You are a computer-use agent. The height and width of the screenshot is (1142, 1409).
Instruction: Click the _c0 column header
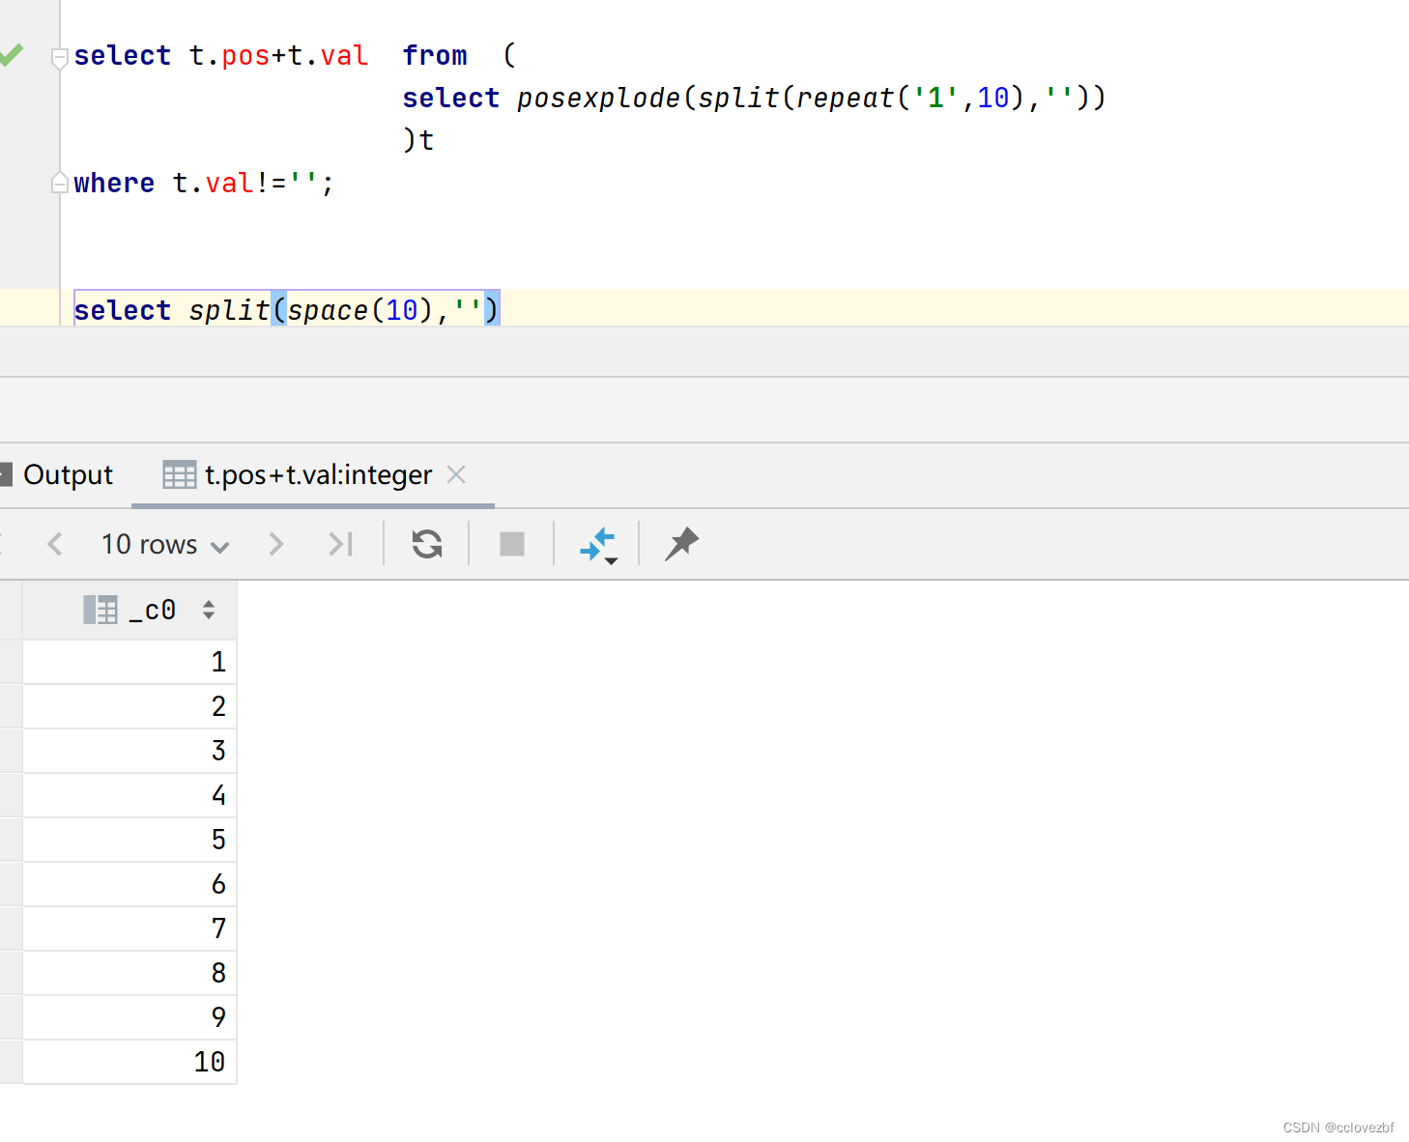click(130, 610)
